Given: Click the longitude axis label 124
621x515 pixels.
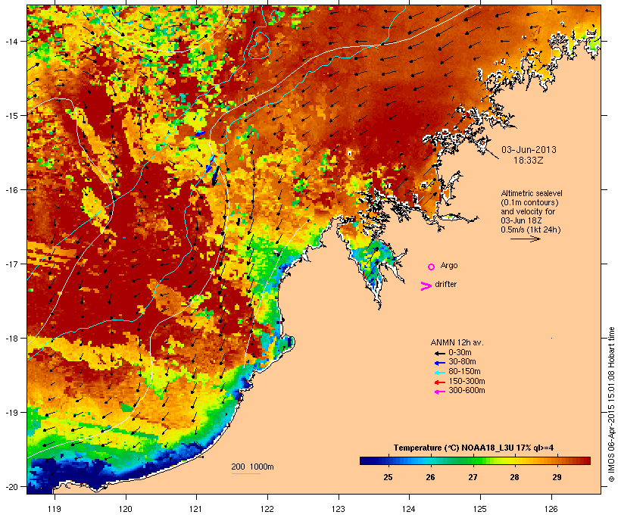Looking at the screenshot, I should (409, 509).
